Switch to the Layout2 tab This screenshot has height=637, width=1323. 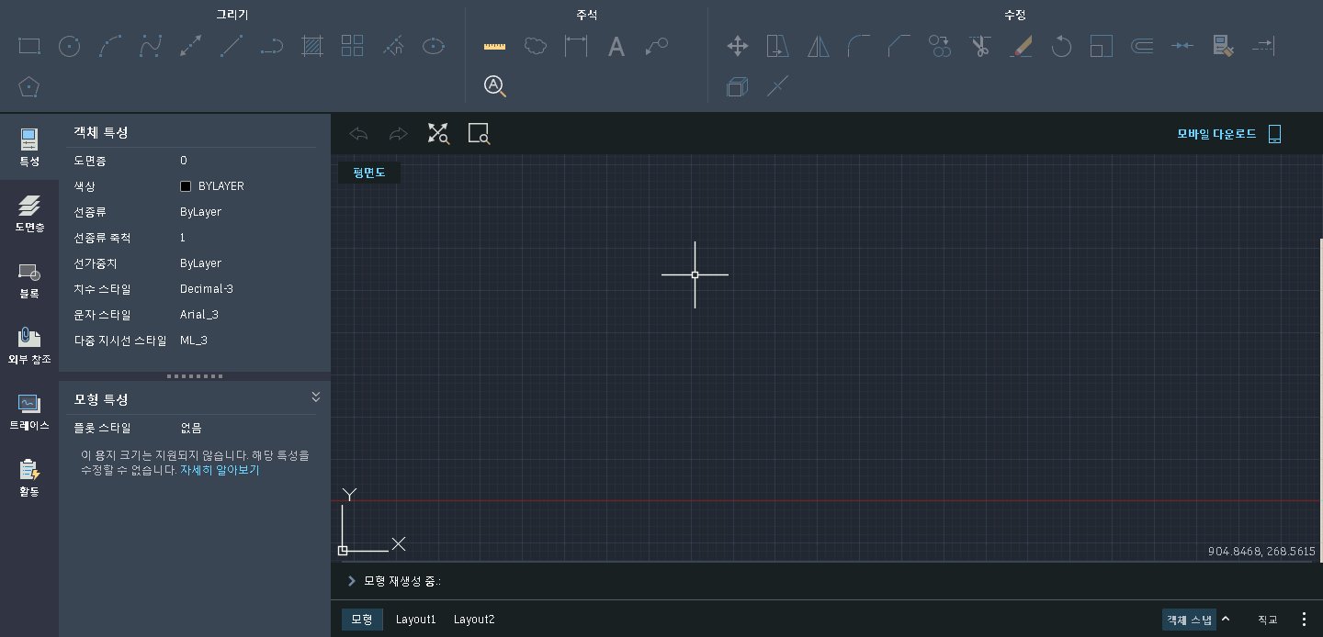474,620
